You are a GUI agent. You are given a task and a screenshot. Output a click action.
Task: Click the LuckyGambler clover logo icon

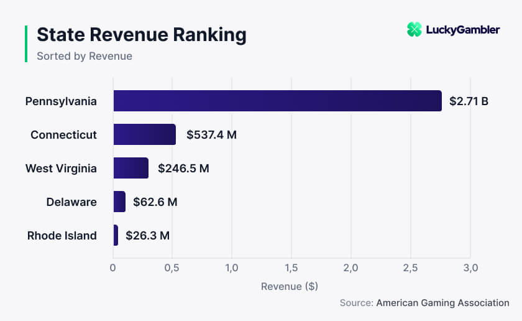(x=414, y=29)
